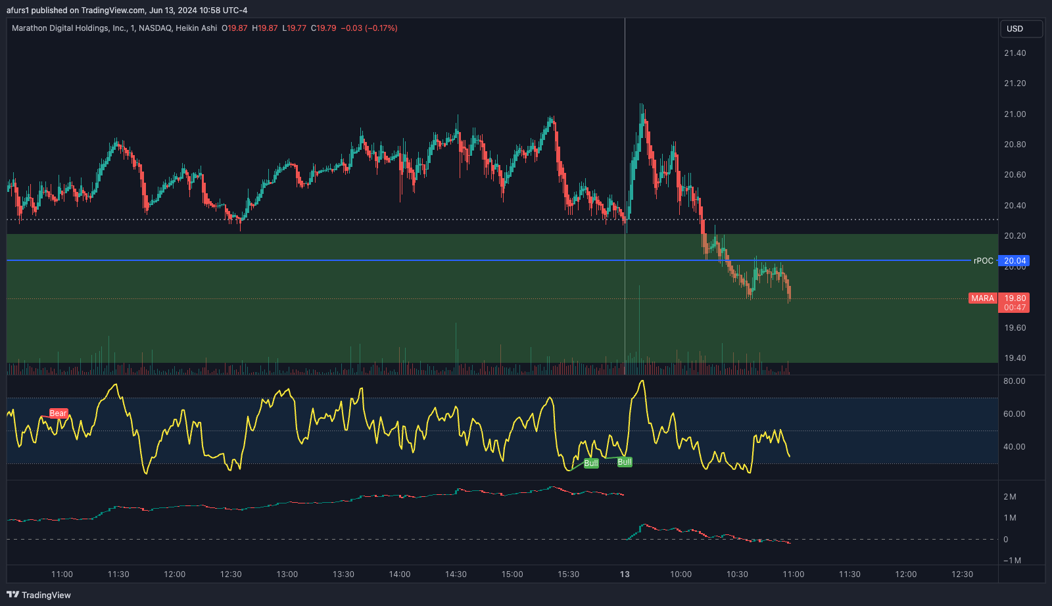Viewport: 1052px width, 606px height.
Task: Click the 21.40 price axis label
Action: (x=1015, y=53)
